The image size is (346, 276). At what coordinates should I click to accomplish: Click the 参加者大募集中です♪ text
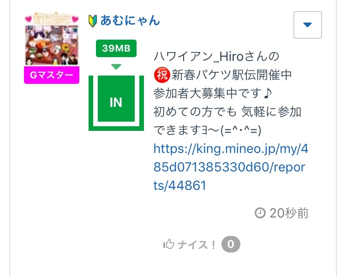pyautogui.click(x=213, y=93)
